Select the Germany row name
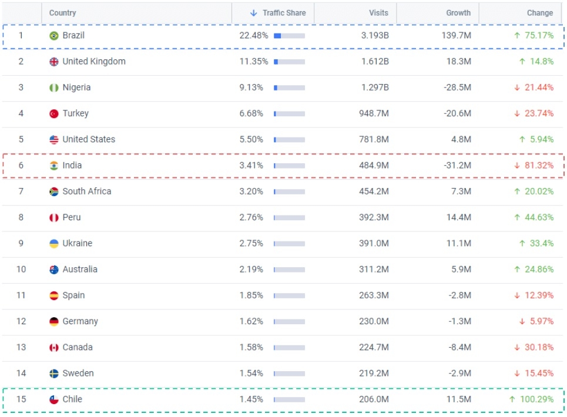Image resolution: width=567 pixels, height=417 pixels. pos(80,321)
